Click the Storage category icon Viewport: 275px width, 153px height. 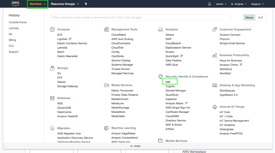pyautogui.click(x=52, y=68)
